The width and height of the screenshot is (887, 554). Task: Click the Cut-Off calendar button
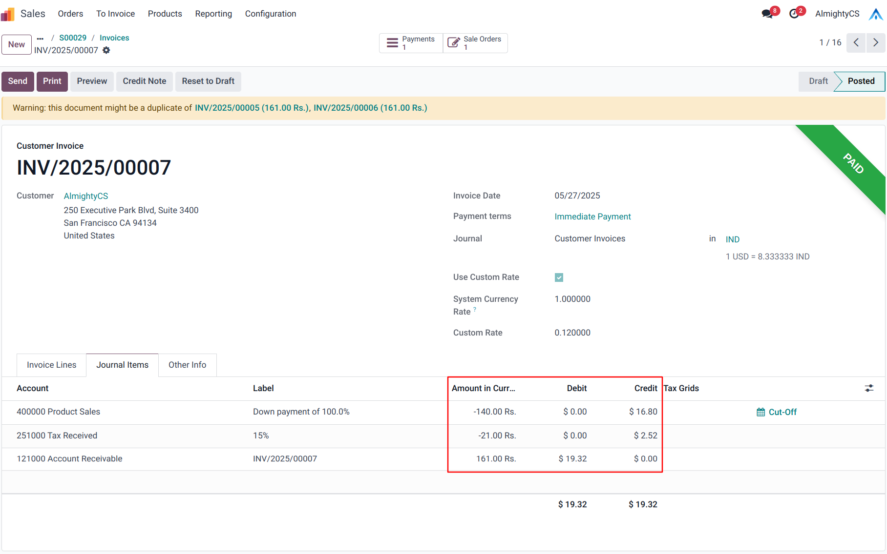[x=777, y=412]
